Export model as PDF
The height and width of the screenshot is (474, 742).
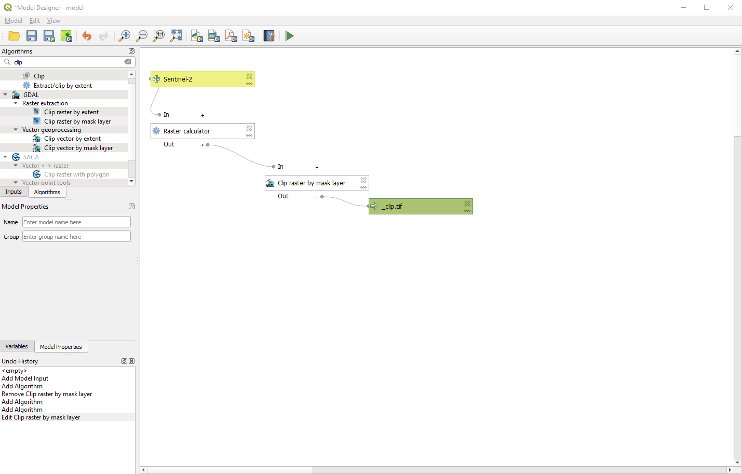pyautogui.click(x=231, y=36)
